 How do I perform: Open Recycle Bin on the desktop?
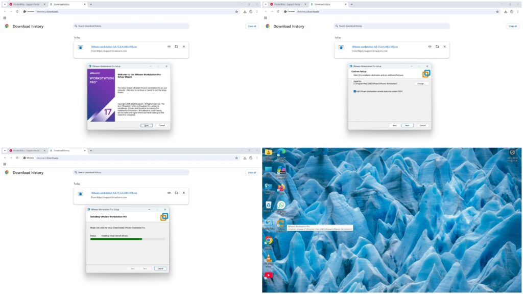[x=268, y=206]
